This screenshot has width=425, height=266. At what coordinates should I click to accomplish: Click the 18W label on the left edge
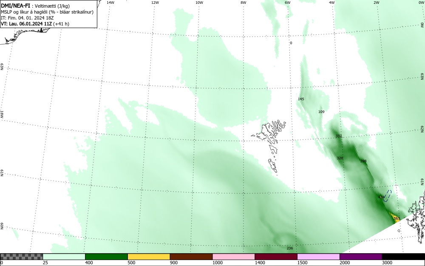tap(2, 114)
